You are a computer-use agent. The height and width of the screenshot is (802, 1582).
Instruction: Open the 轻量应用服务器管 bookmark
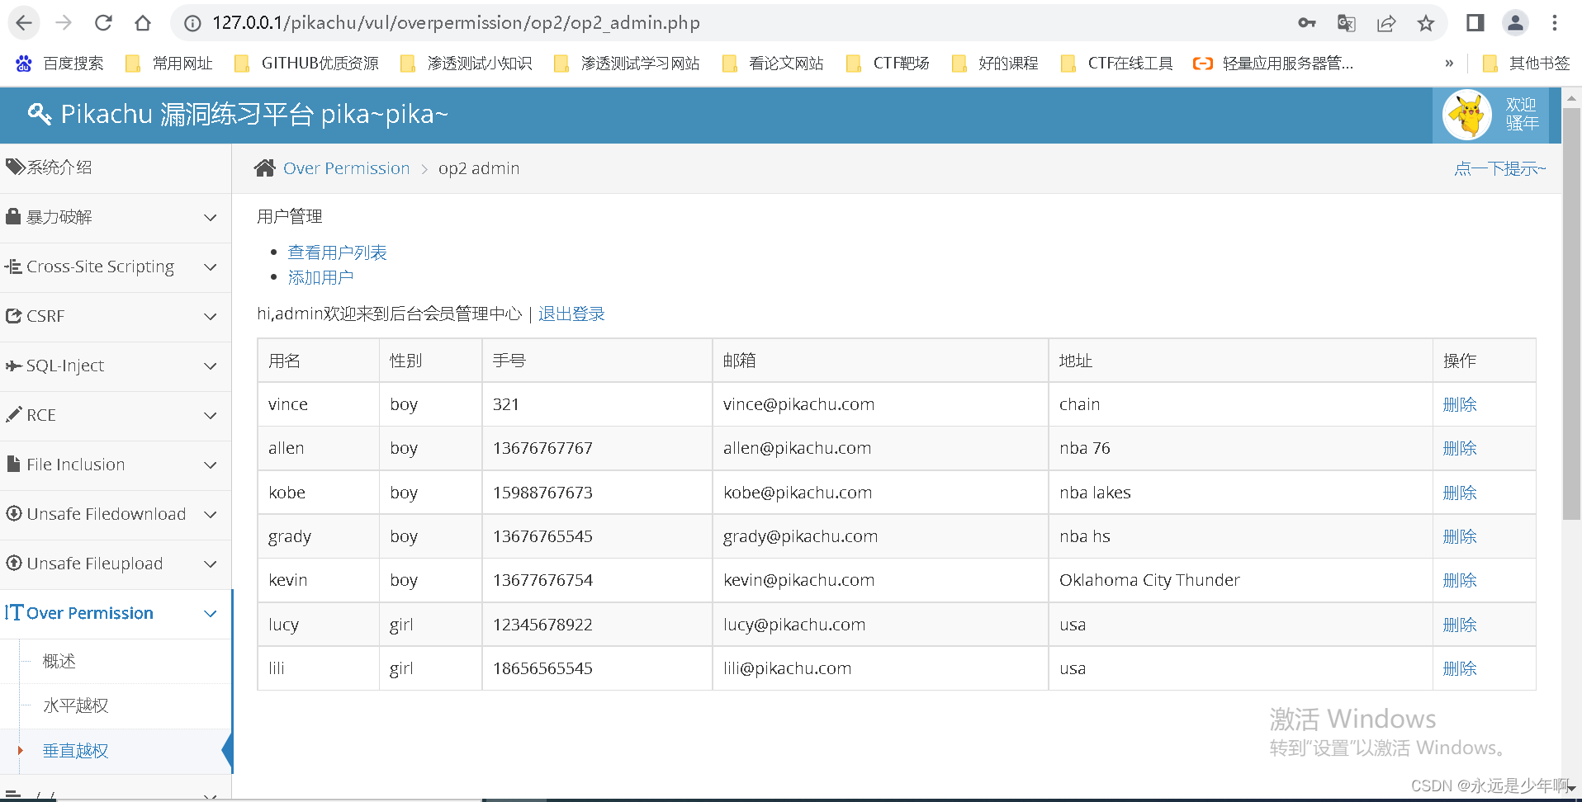click(x=1273, y=64)
